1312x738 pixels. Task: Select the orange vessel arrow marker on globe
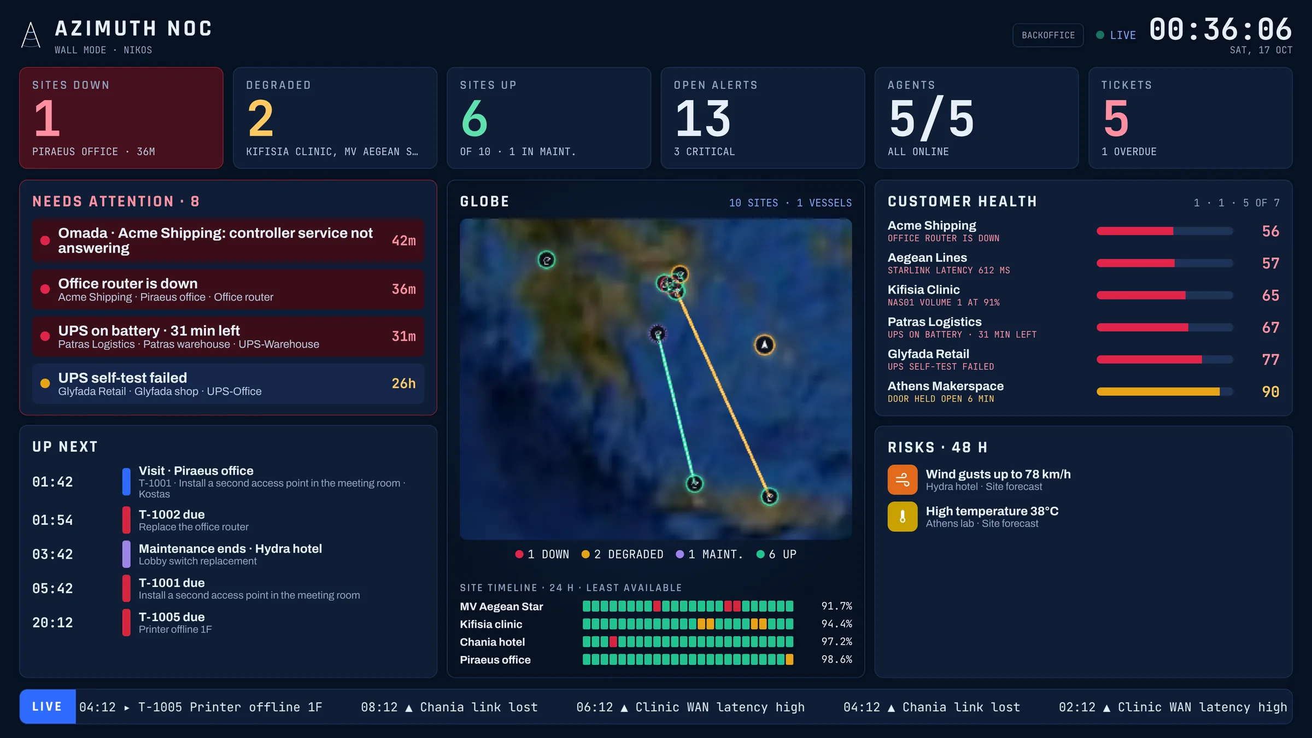[764, 344]
